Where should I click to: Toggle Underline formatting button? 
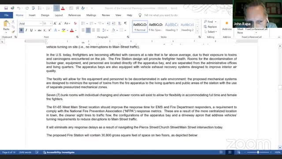(x=31, y=30)
